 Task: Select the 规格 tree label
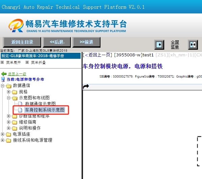[23, 92]
